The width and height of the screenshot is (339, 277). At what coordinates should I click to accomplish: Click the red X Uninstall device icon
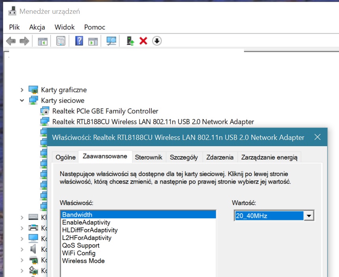143,41
